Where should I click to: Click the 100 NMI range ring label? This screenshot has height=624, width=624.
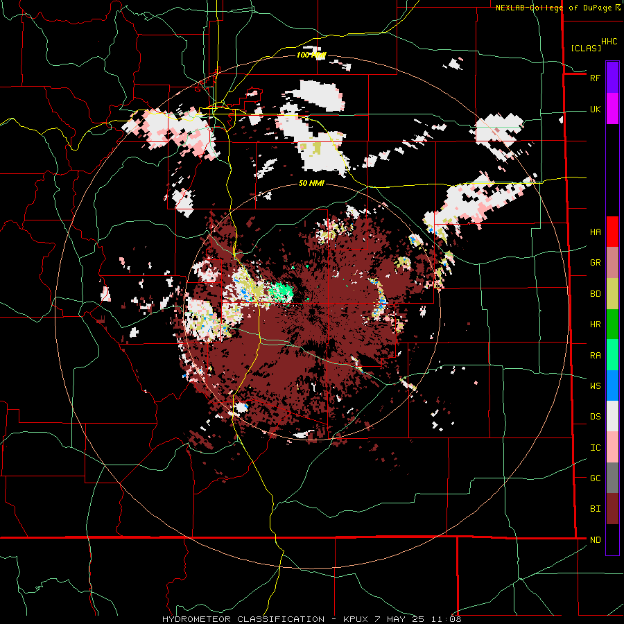pos(311,55)
